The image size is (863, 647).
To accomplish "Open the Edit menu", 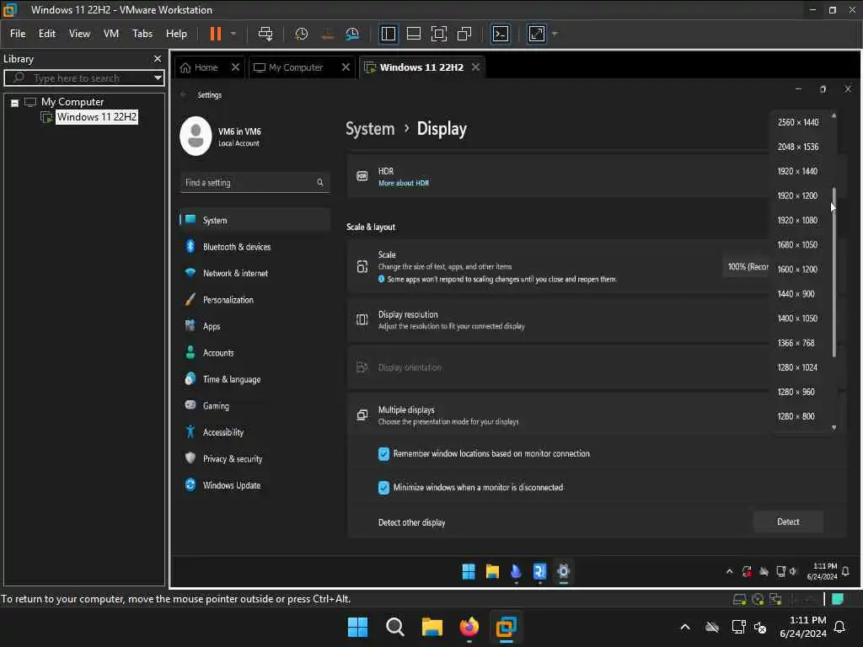I will 47,34.
